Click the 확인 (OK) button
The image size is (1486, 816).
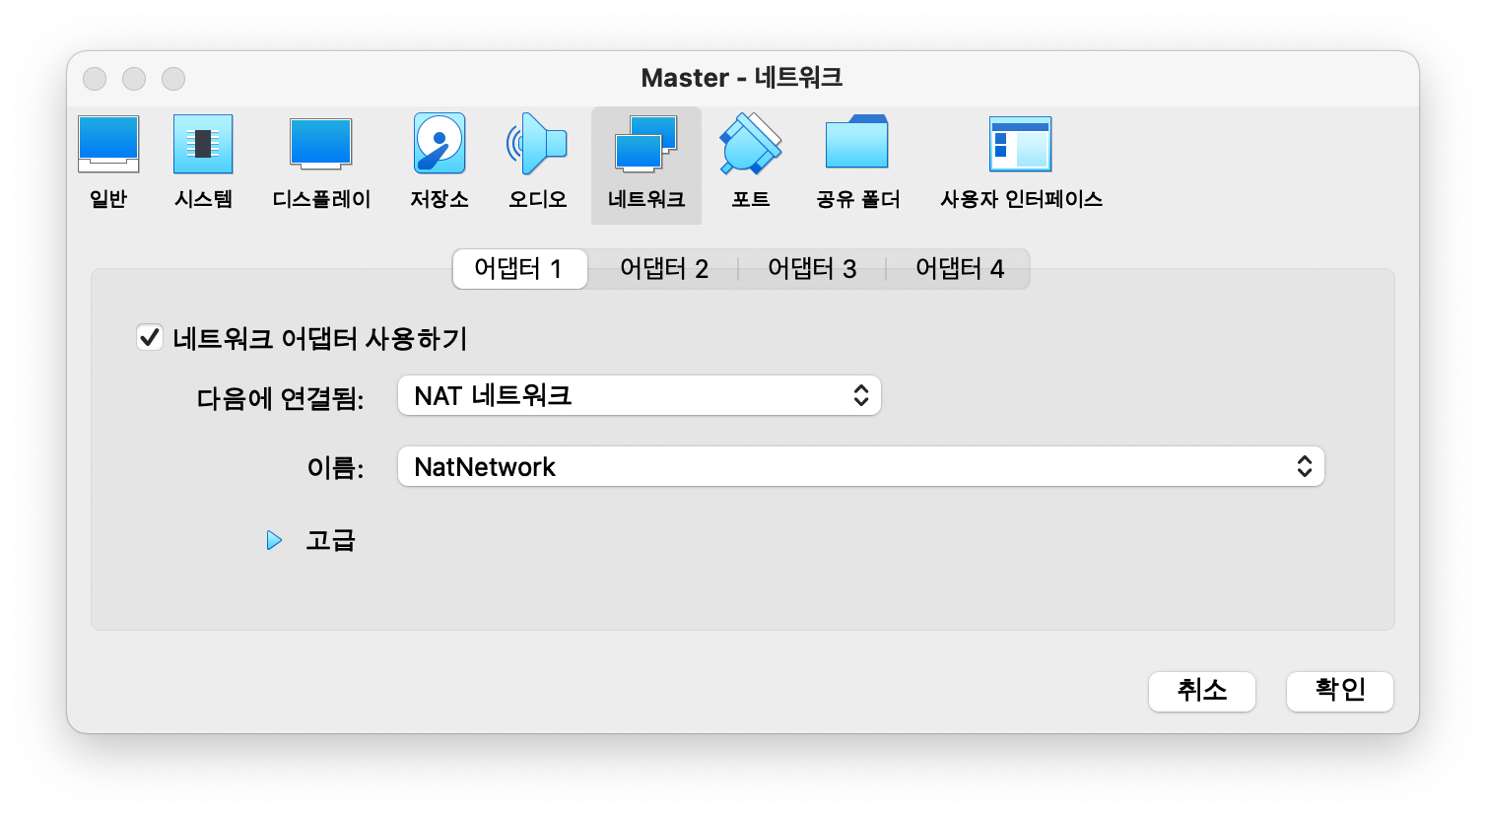coord(1340,691)
